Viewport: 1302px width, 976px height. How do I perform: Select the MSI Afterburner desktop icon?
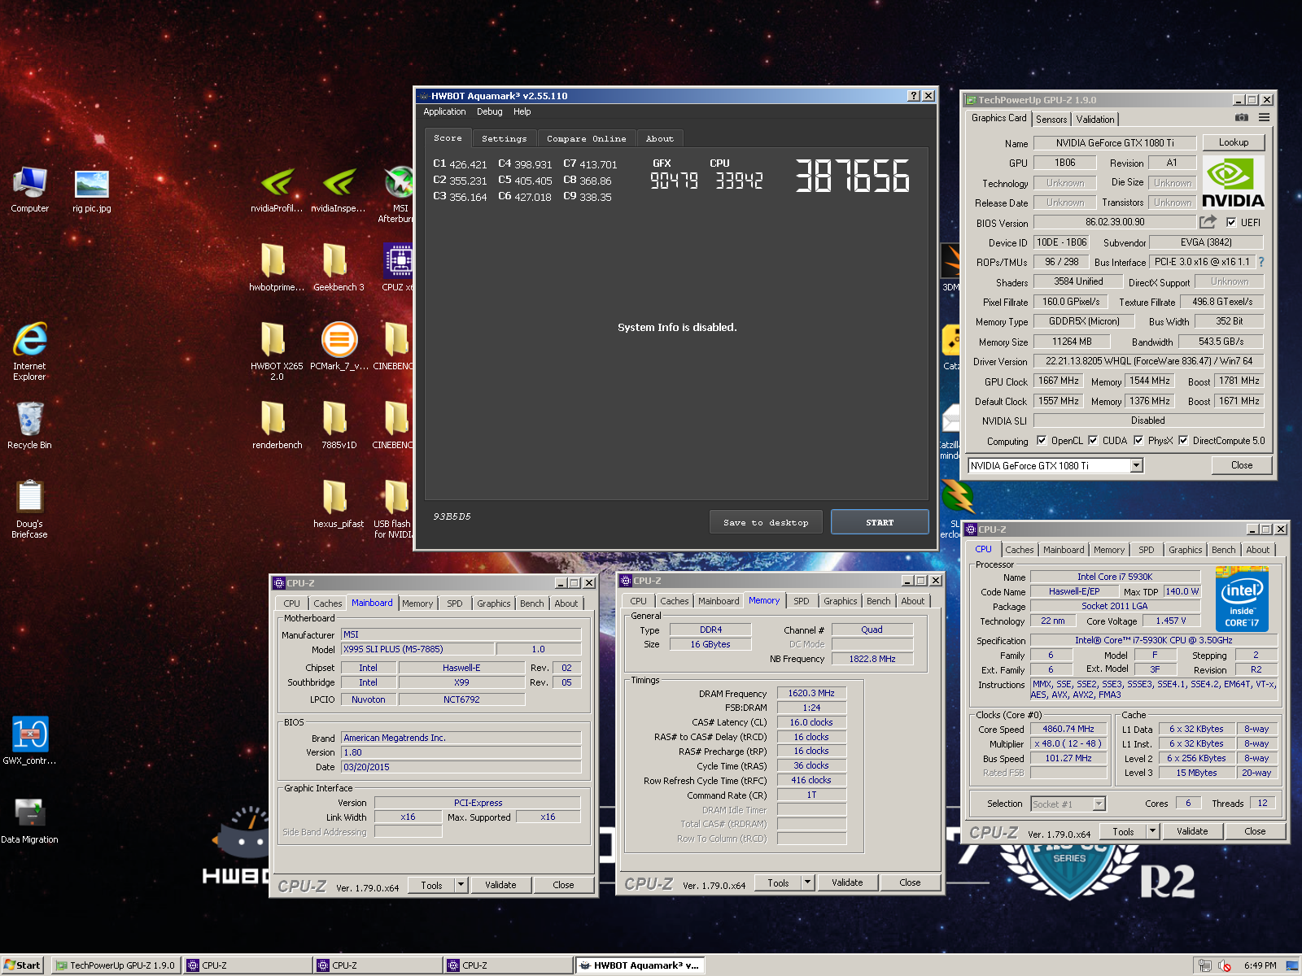[x=398, y=194]
